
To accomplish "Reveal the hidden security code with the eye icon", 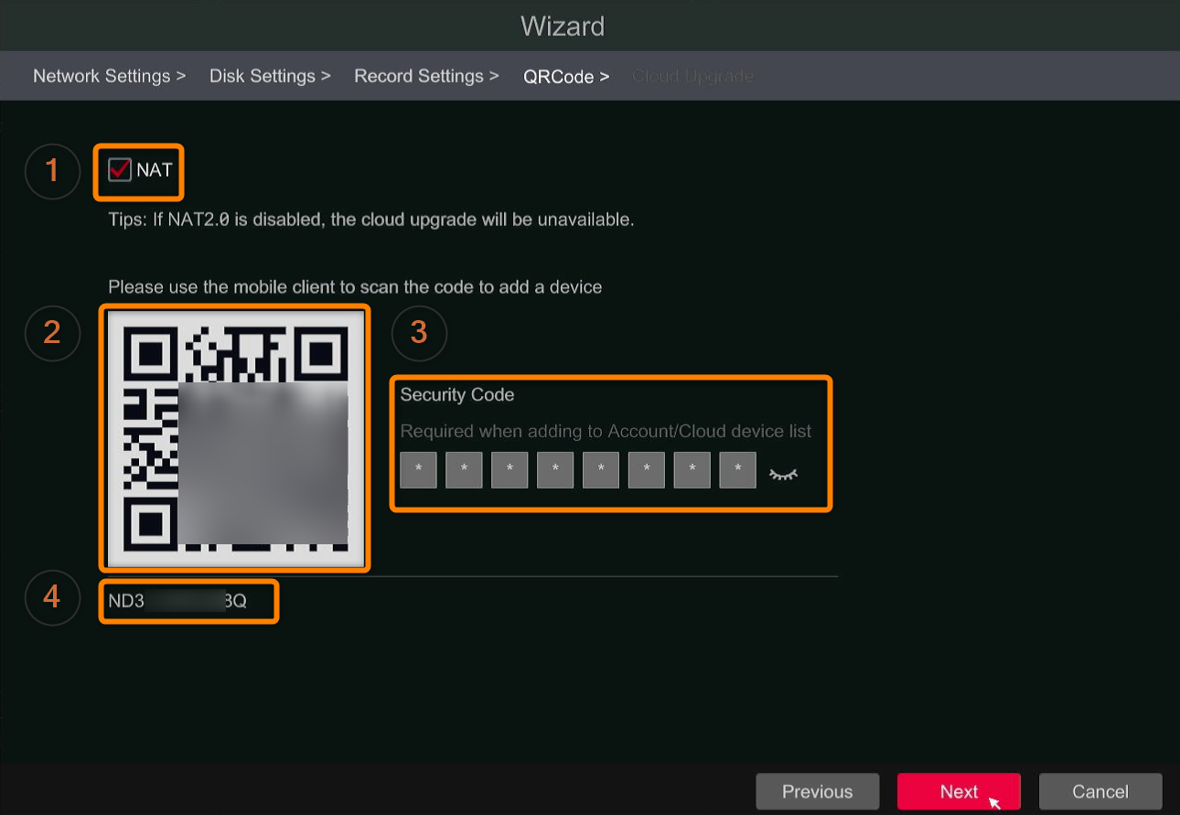I will tap(783, 473).
